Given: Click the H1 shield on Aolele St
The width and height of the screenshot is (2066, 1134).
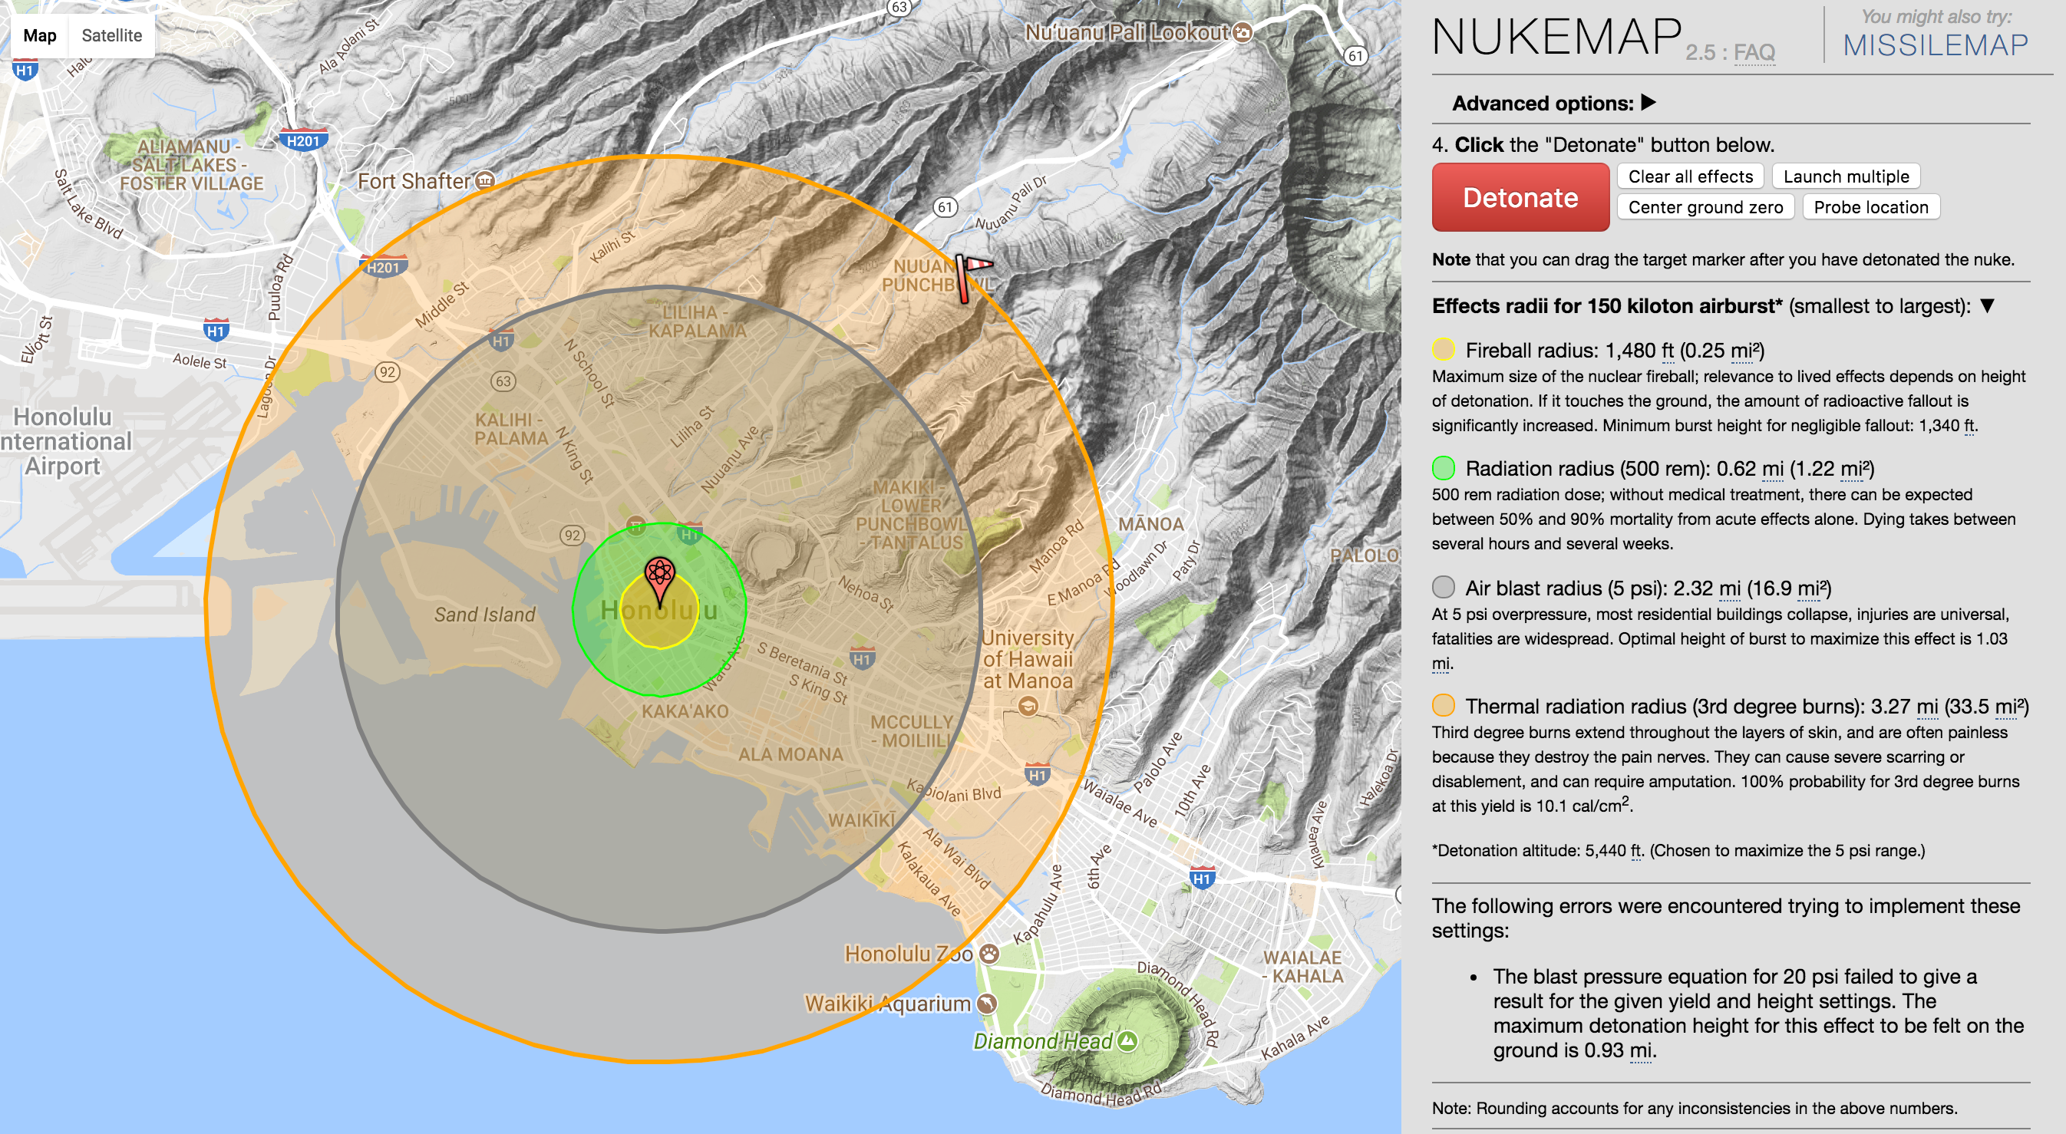Looking at the screenshot, I should [215, 330].
